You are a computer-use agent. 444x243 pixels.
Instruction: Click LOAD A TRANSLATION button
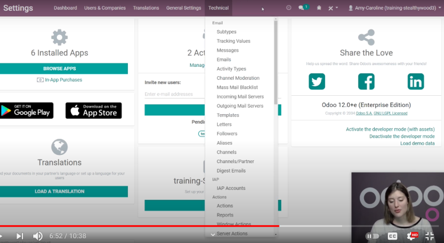click(64, 192)
